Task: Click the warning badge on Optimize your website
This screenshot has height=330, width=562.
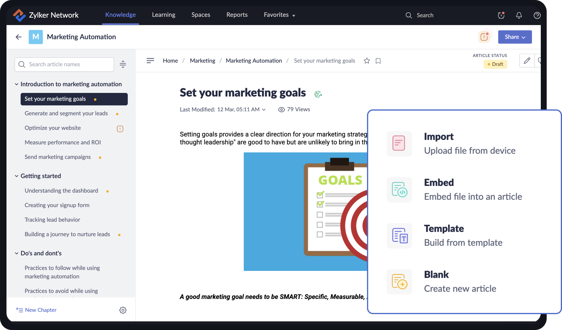Action: 120,129
